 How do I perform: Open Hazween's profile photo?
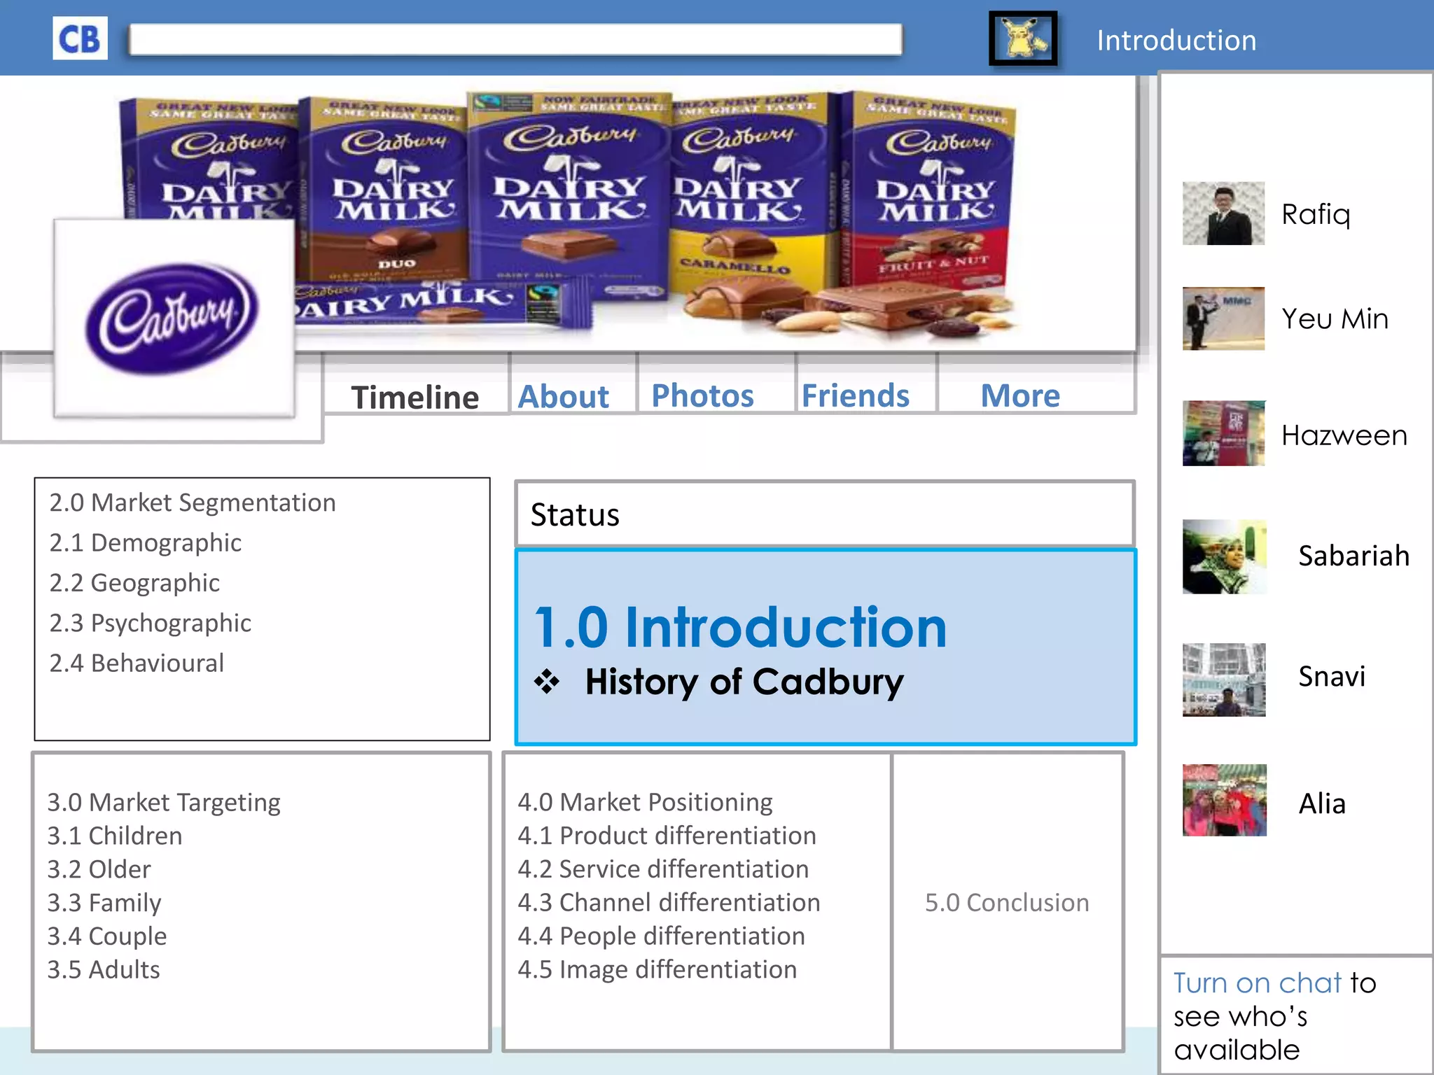[x=1223, y=433]
